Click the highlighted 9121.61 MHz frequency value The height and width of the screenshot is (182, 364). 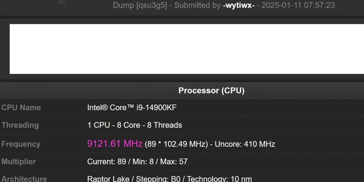(x=115, y=144)
